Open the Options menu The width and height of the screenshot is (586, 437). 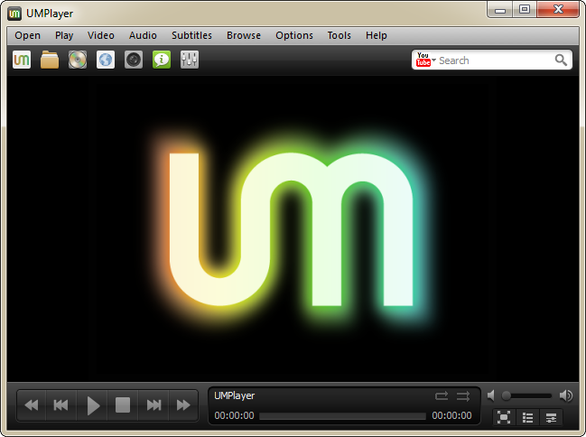click(294, 35)
